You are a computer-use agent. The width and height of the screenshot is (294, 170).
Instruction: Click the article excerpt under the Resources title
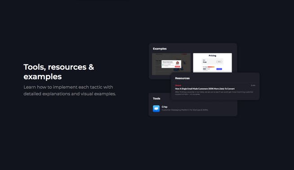[x=214, y=93]
